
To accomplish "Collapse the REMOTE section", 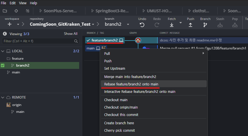I will point(3,97).
